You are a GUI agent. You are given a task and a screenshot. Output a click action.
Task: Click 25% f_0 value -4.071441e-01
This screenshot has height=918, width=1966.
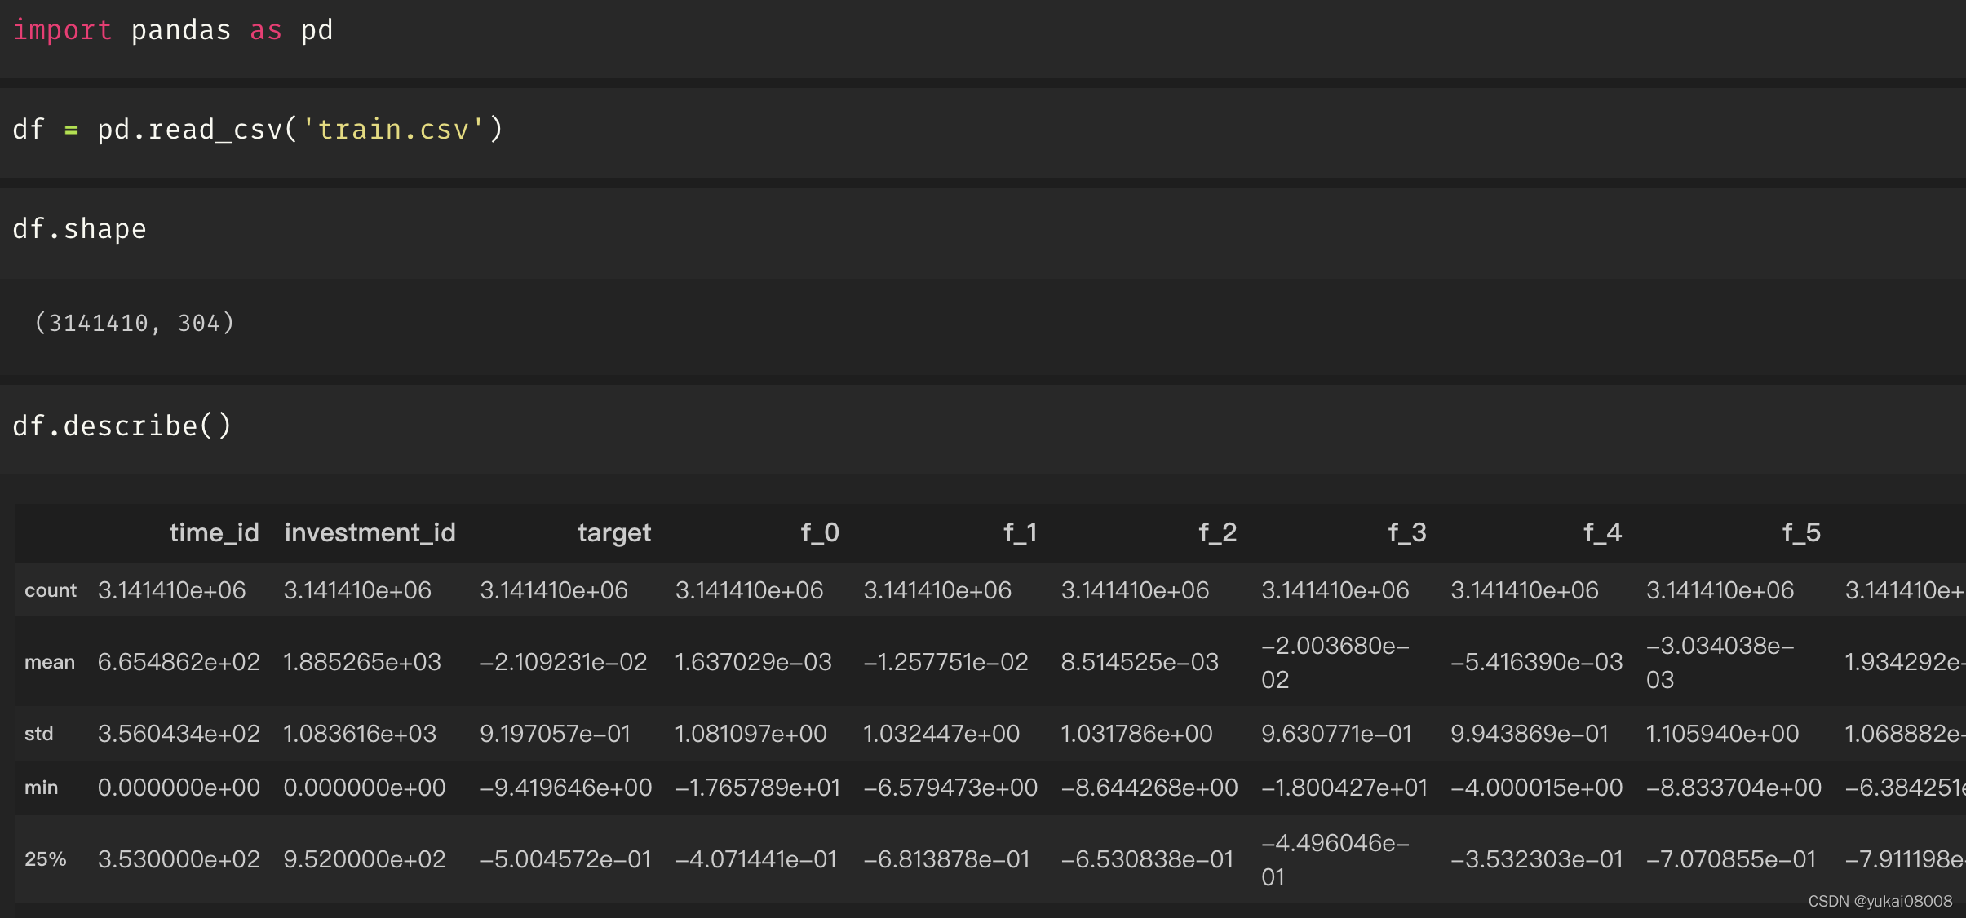click(756, 859)
